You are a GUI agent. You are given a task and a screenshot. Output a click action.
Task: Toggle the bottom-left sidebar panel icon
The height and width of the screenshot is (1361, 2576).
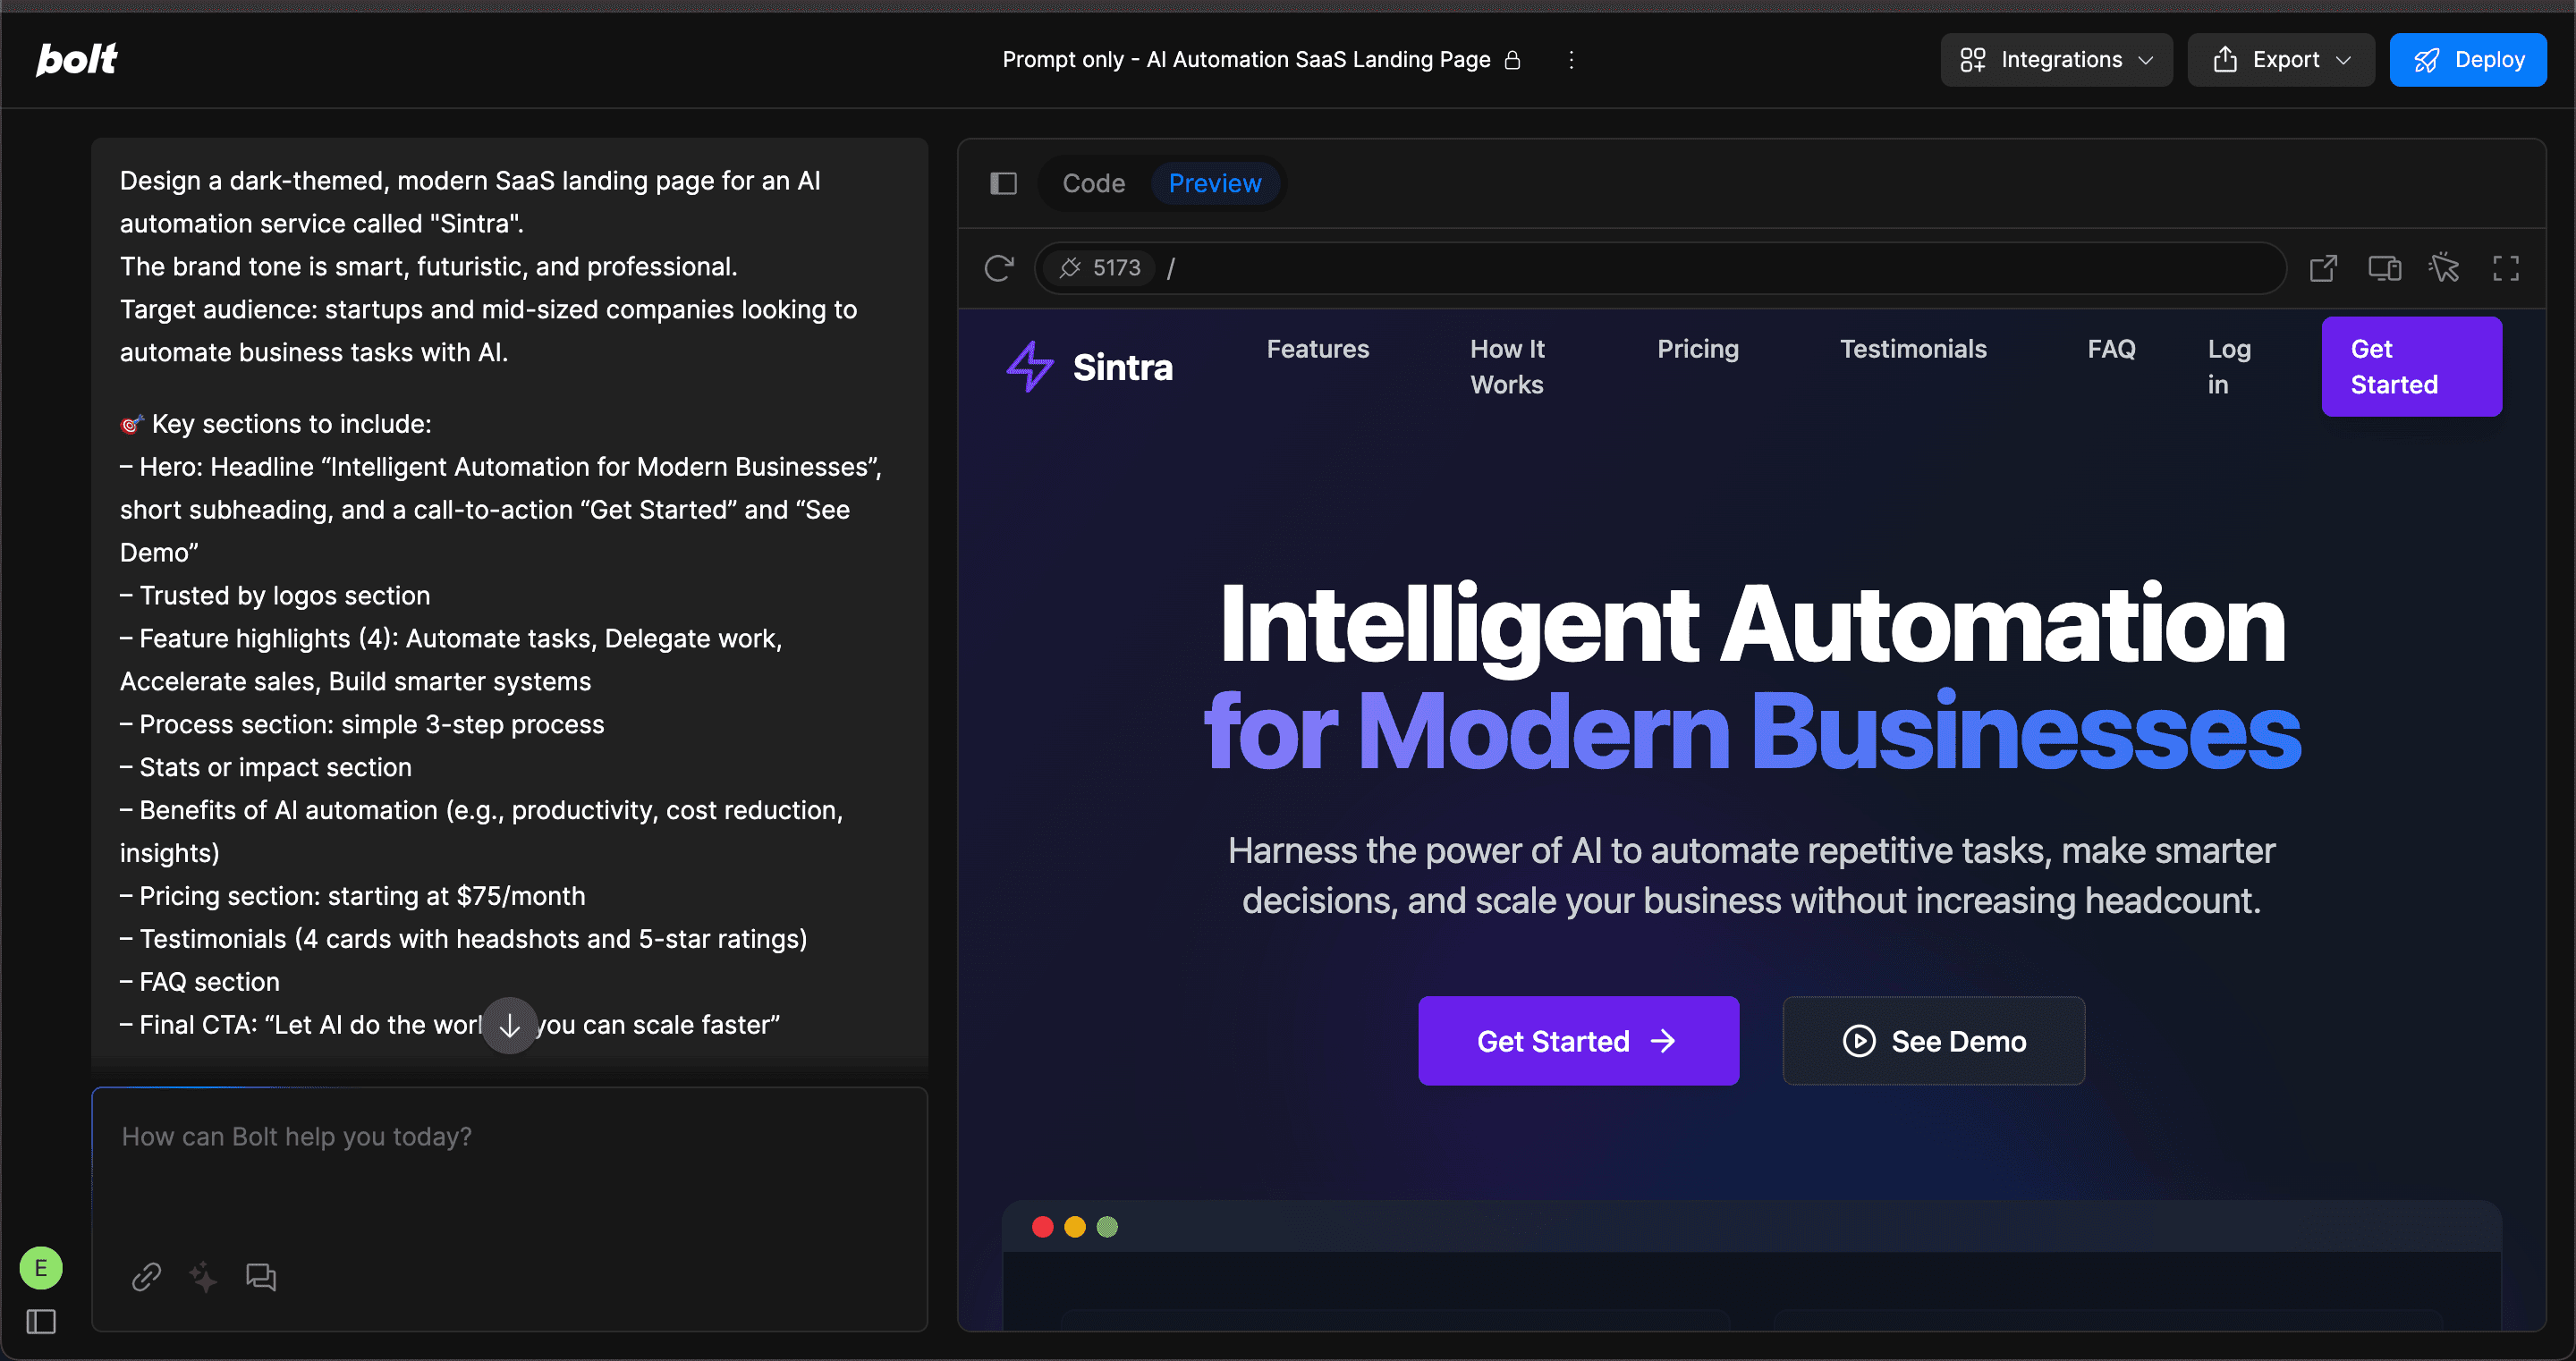[41, 1322]
